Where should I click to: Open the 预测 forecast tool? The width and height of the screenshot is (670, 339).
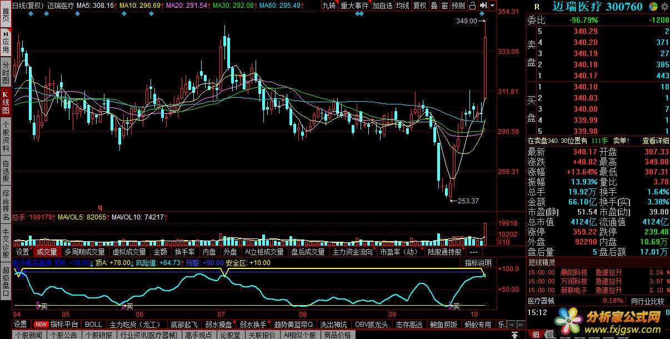[458, 6]
